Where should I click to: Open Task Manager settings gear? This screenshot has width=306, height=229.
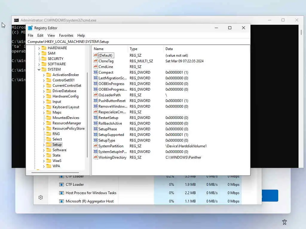pyautogui.click(x=41, y=197)
